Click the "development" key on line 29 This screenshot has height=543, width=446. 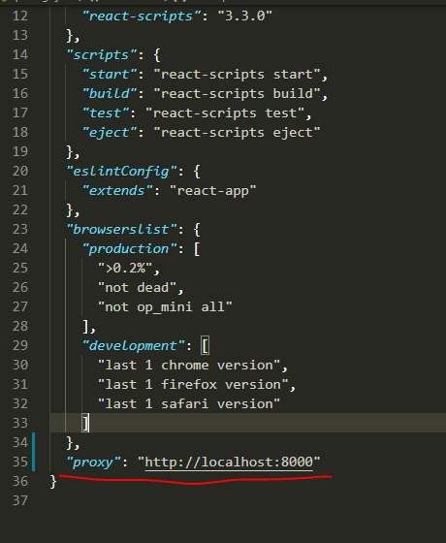click(134, 346)
